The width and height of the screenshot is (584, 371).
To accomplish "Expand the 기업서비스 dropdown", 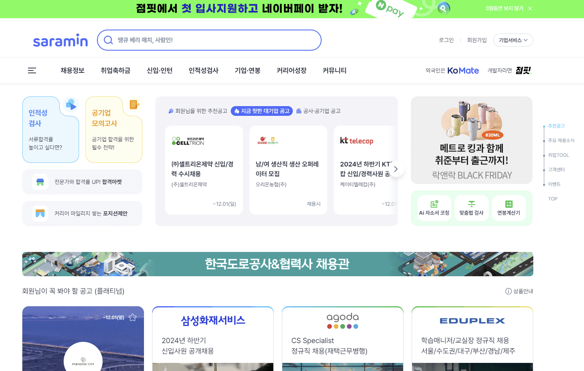I will (x=513, y=40).
